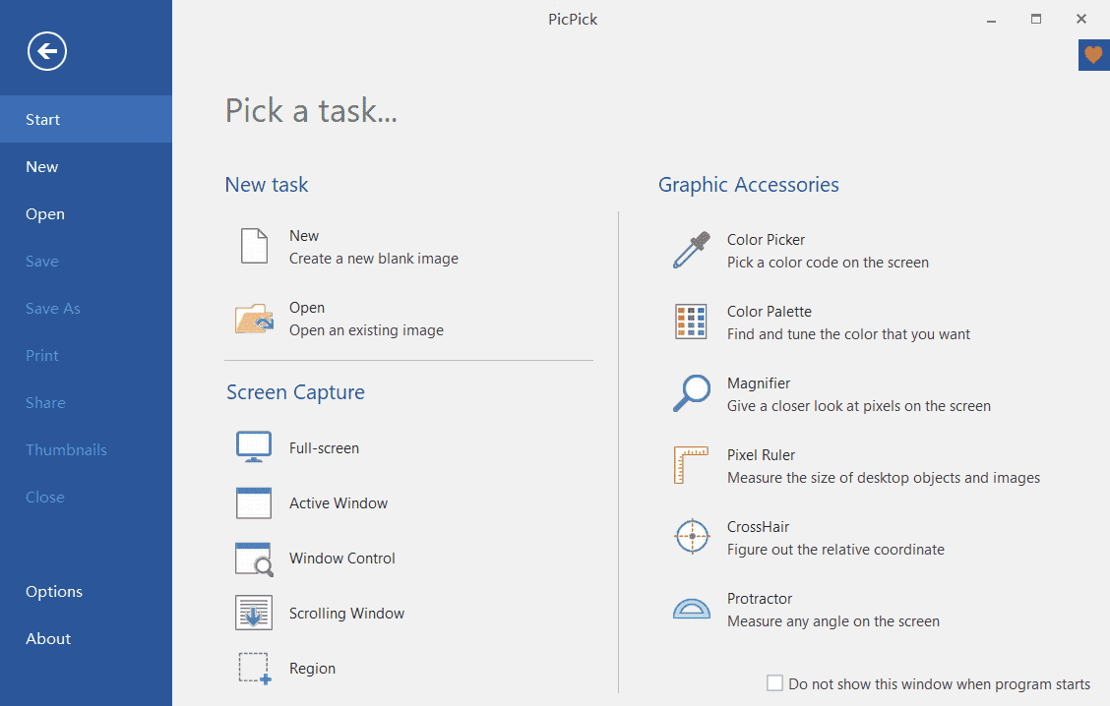
Task: Click 'Create a new blank image' text
Action: point(374,259)
